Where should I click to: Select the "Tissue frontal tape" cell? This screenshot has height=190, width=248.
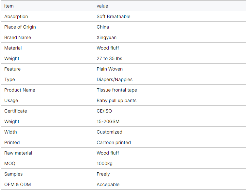click(x=117, y=90)
